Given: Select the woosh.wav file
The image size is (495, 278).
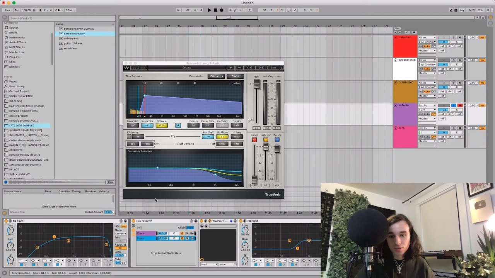Looking at the screenshot, I should [71, 48].
